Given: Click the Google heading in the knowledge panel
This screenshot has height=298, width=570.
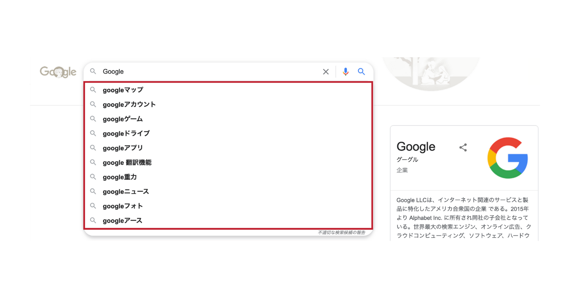Looking at the screenshot, I should 416,147.
